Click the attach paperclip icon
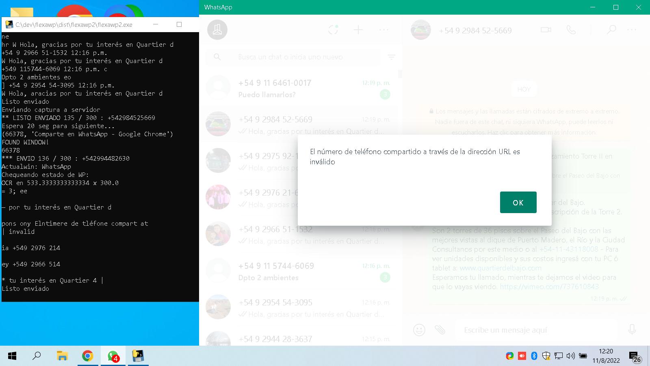The height and width of the screenshot is (366, 650). tap(440, 329)
